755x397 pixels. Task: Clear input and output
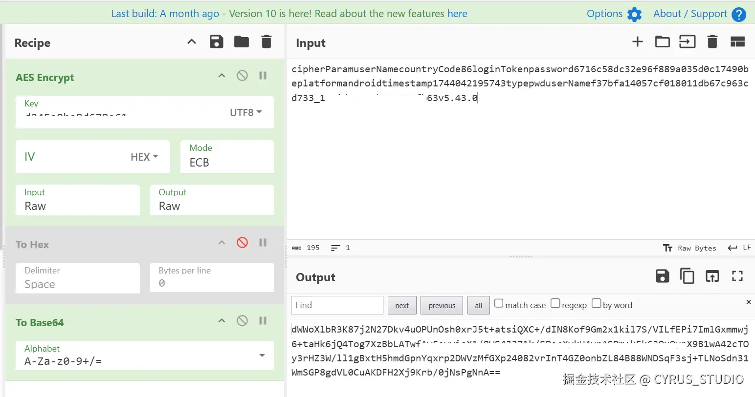tap(712, 42)
